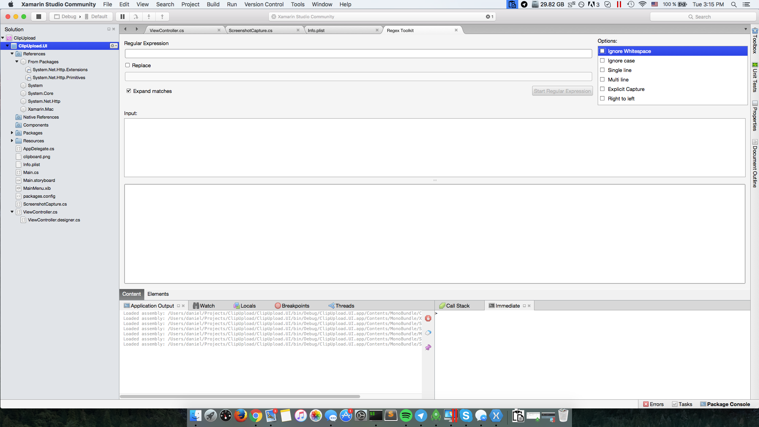759x427 pixels.
Task: Open the Debug configuration selector
Action: coord(66,17)
